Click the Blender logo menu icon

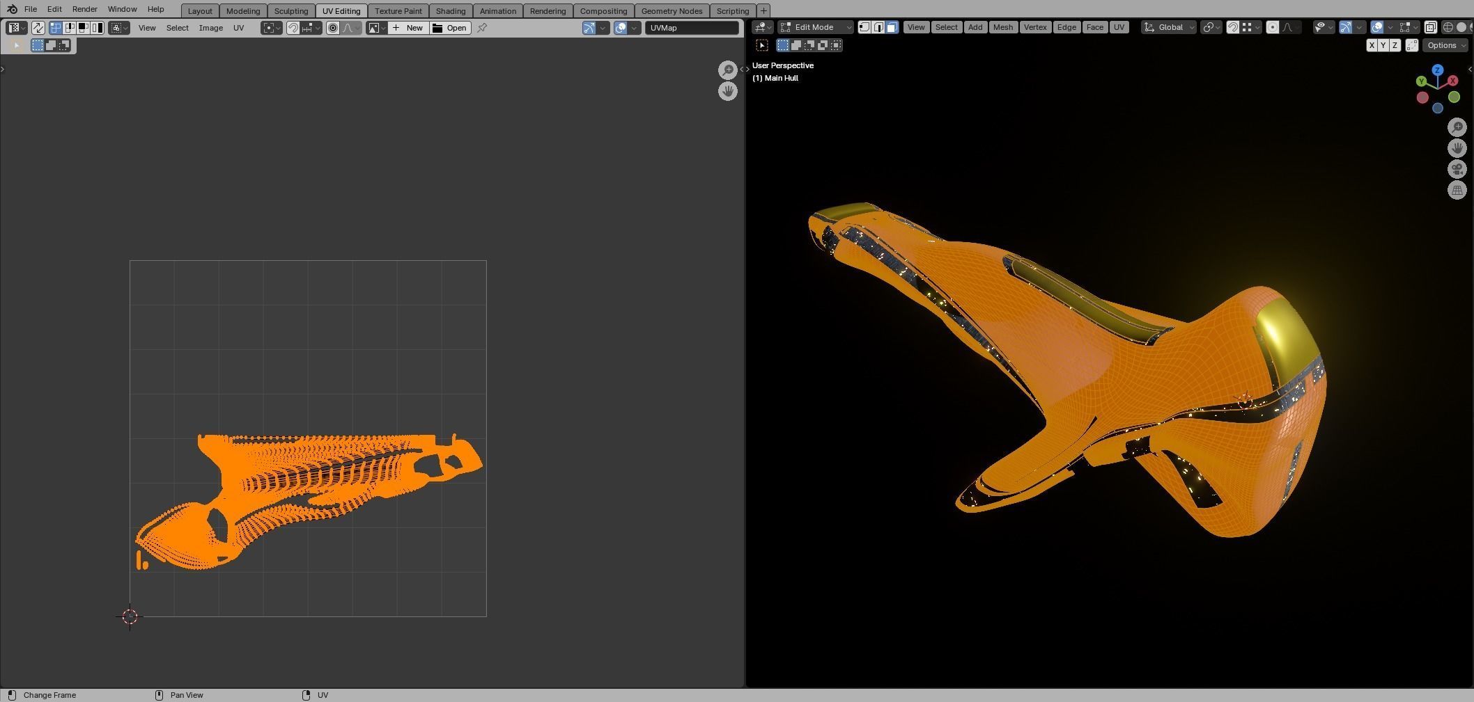pyautogui.click(x=12, y=9)
